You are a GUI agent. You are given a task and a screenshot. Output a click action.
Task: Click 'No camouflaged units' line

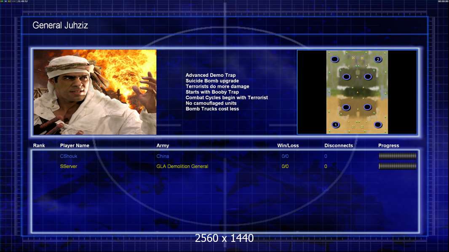(211, 103)
